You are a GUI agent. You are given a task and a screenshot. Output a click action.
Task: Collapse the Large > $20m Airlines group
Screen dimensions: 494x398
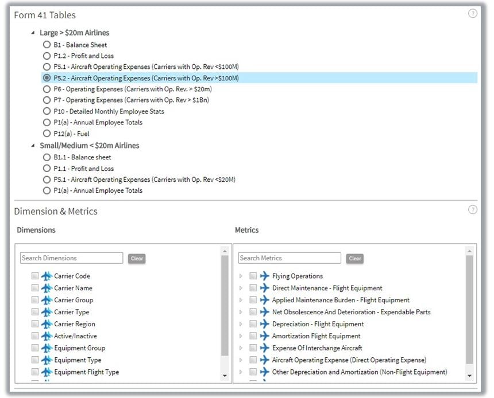coord(33,33)
